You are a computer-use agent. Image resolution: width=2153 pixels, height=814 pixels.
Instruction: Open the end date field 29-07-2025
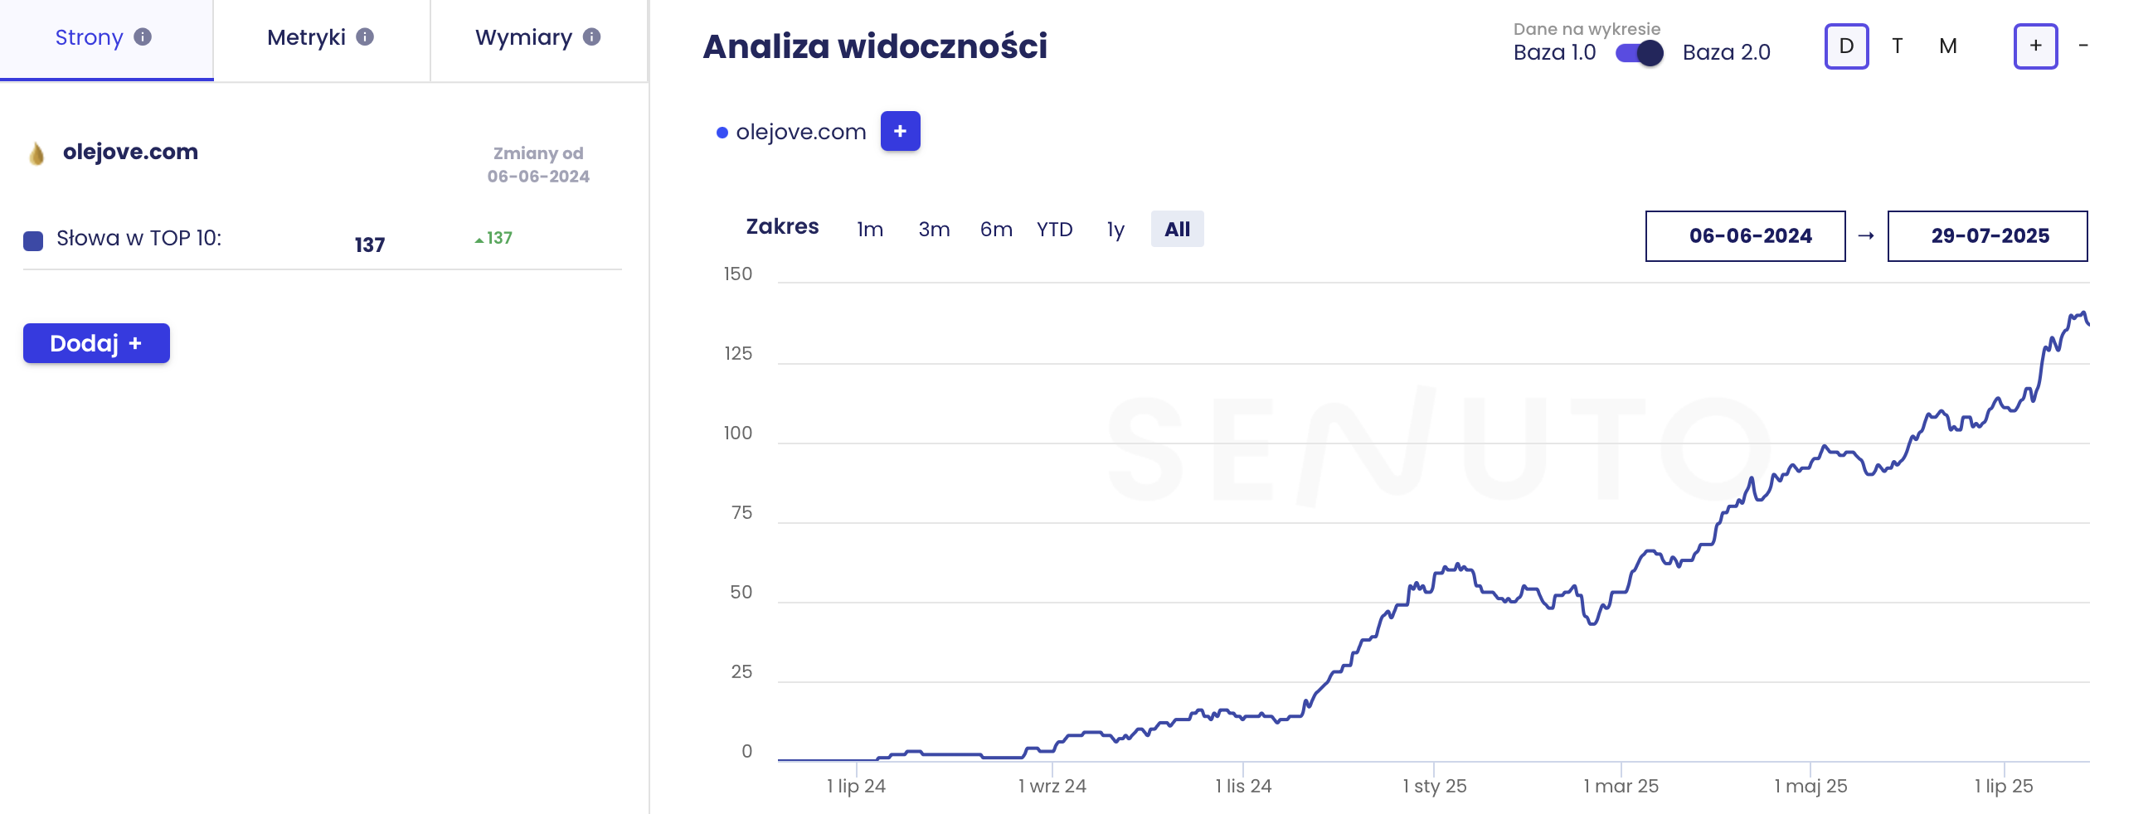pyautogui.click(x=1987, y=235)
